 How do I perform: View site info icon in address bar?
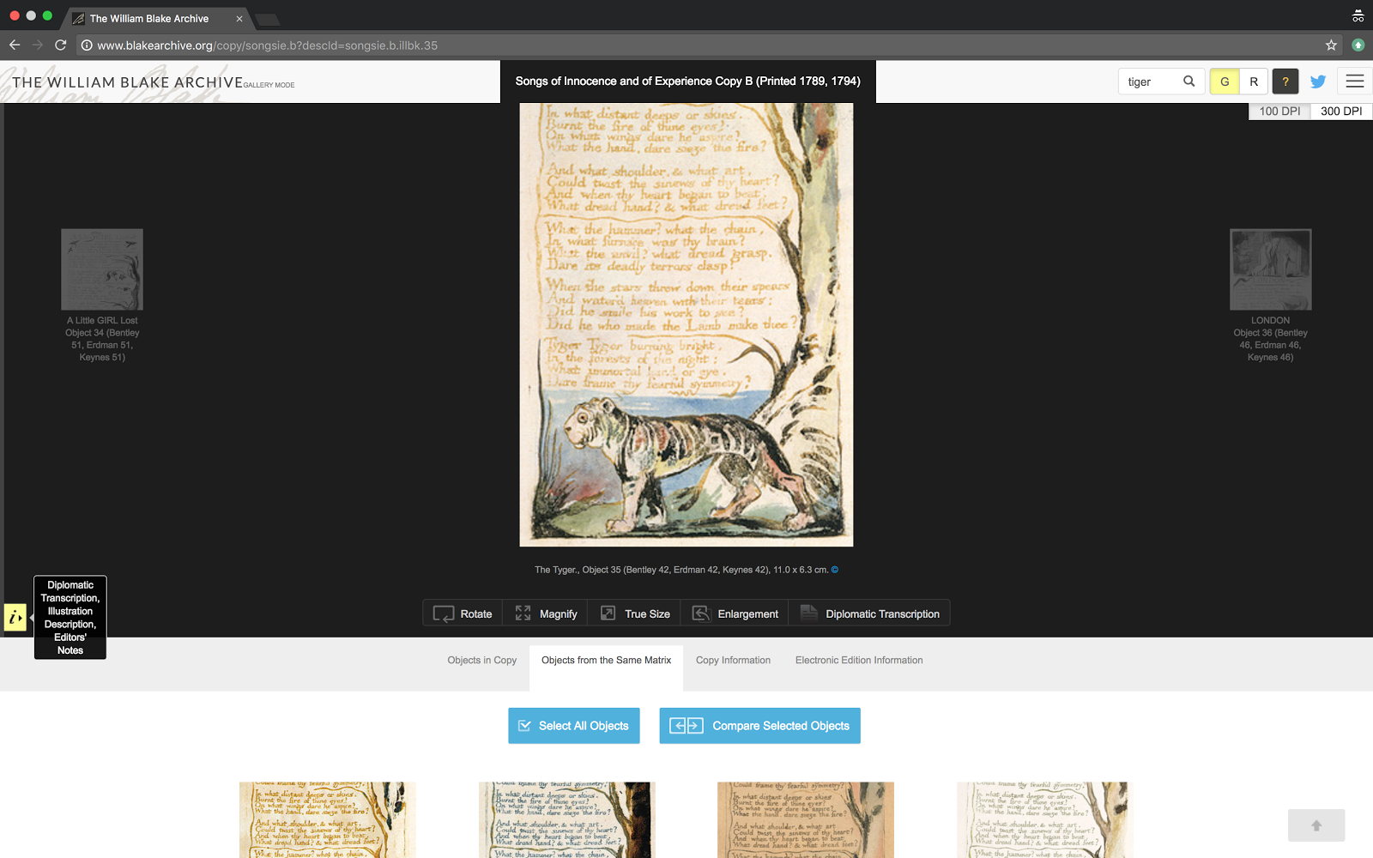click(x=87, y=45)
